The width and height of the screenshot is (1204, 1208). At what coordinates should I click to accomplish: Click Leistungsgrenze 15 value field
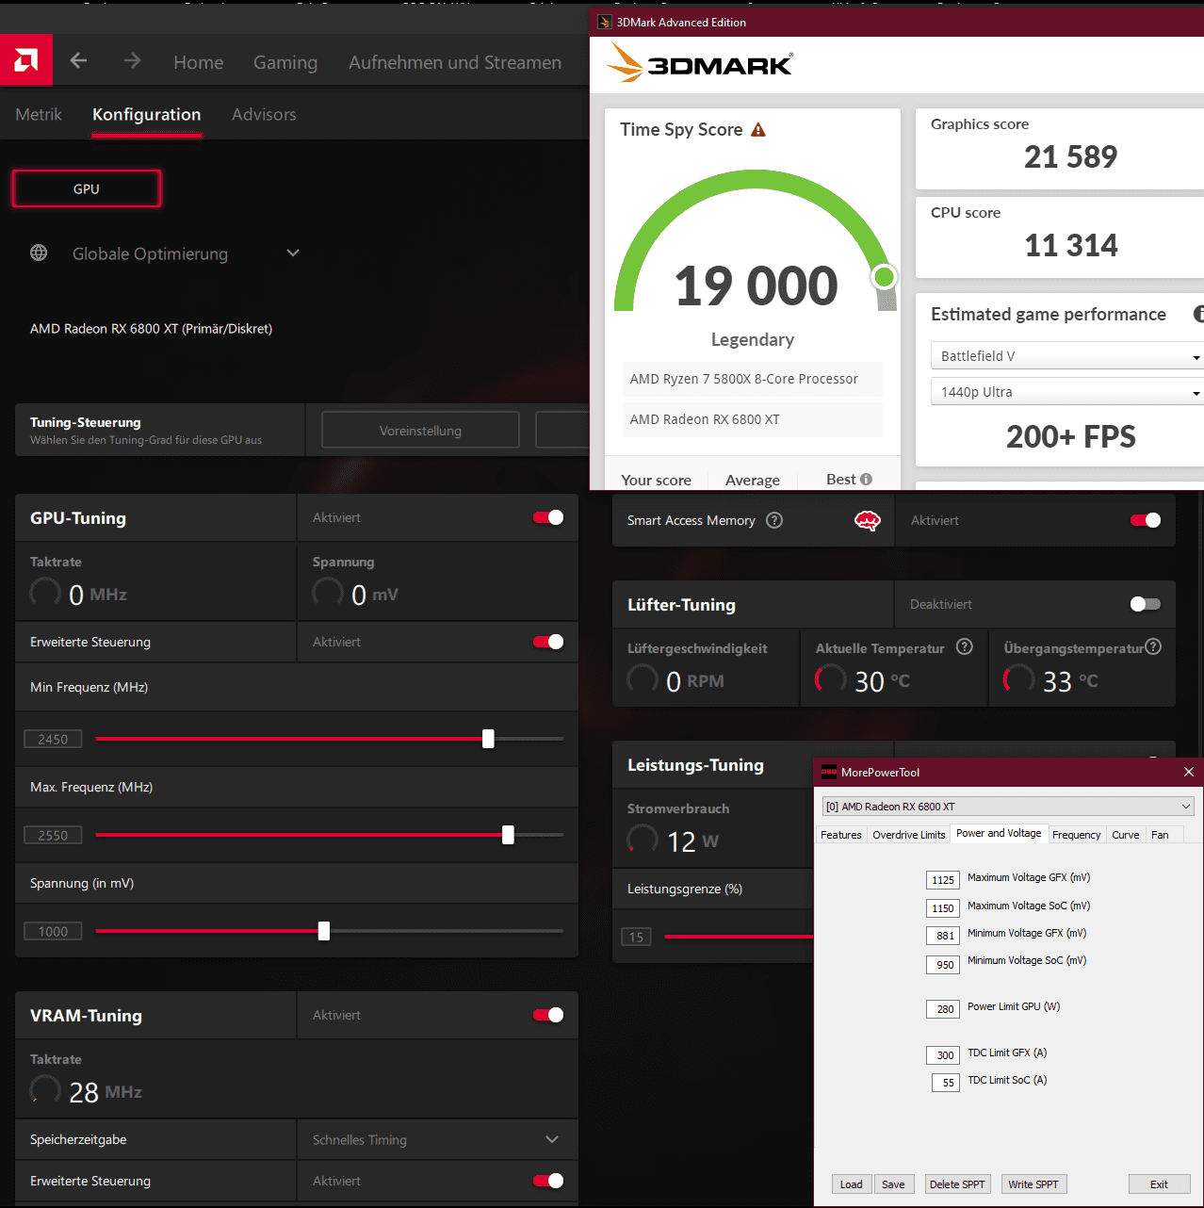click(x=636, y=937)
